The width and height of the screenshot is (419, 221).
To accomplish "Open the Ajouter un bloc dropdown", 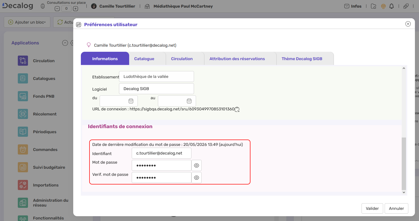I will tap(27, 22).
